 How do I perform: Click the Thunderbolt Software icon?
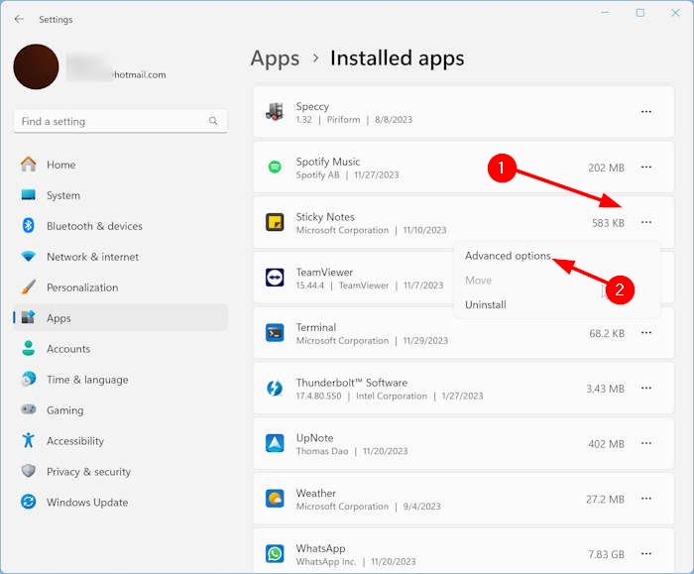coord(275,389)
